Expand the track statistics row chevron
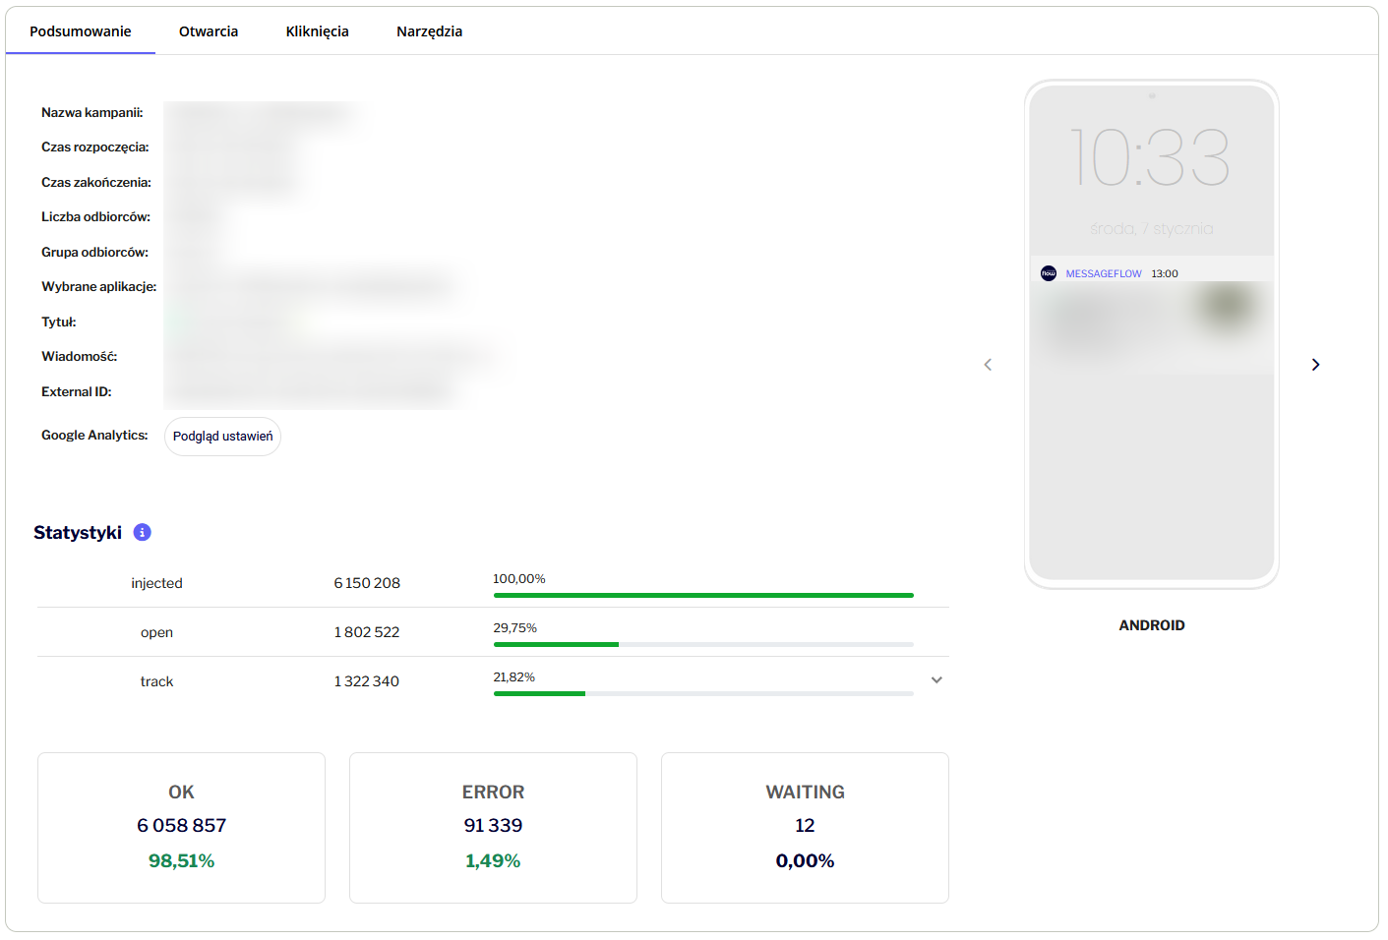The image size is (1388, 940). (936, 680)
